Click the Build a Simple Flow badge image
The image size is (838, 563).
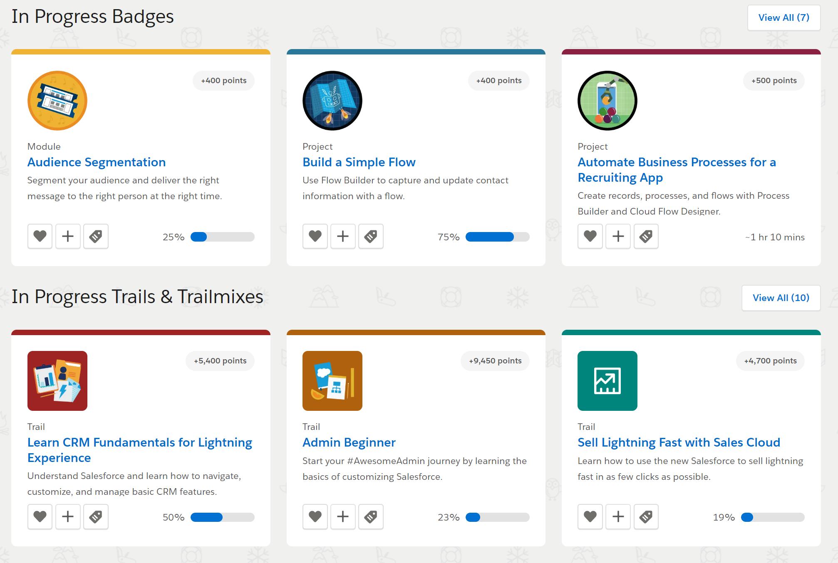[x=332, y=101]
